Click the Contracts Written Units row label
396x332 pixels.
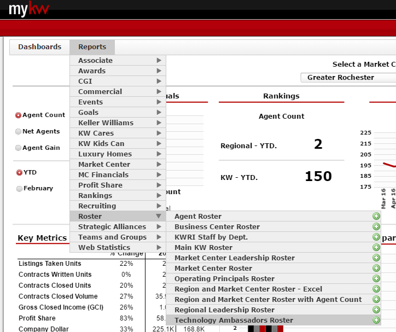point(55,274)
